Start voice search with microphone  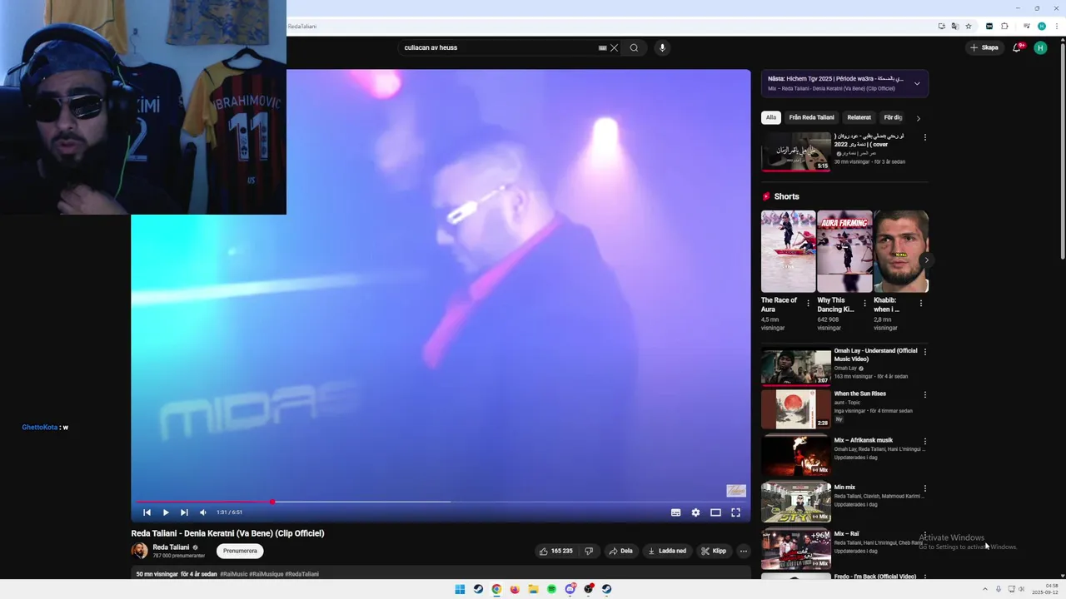(662, 47)
